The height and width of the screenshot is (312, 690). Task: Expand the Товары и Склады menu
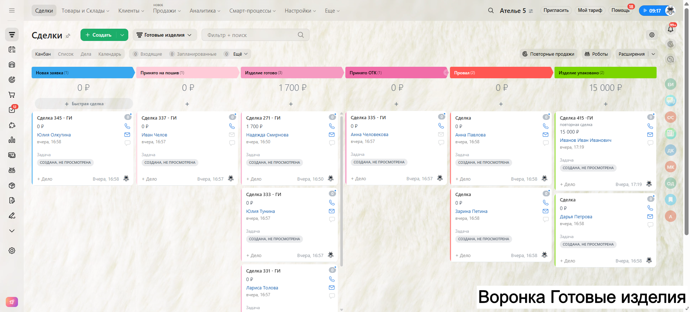point(85,11)
